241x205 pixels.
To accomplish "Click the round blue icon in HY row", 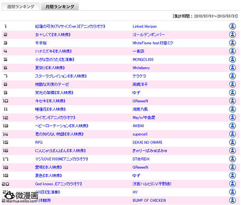I will point(232,192).
